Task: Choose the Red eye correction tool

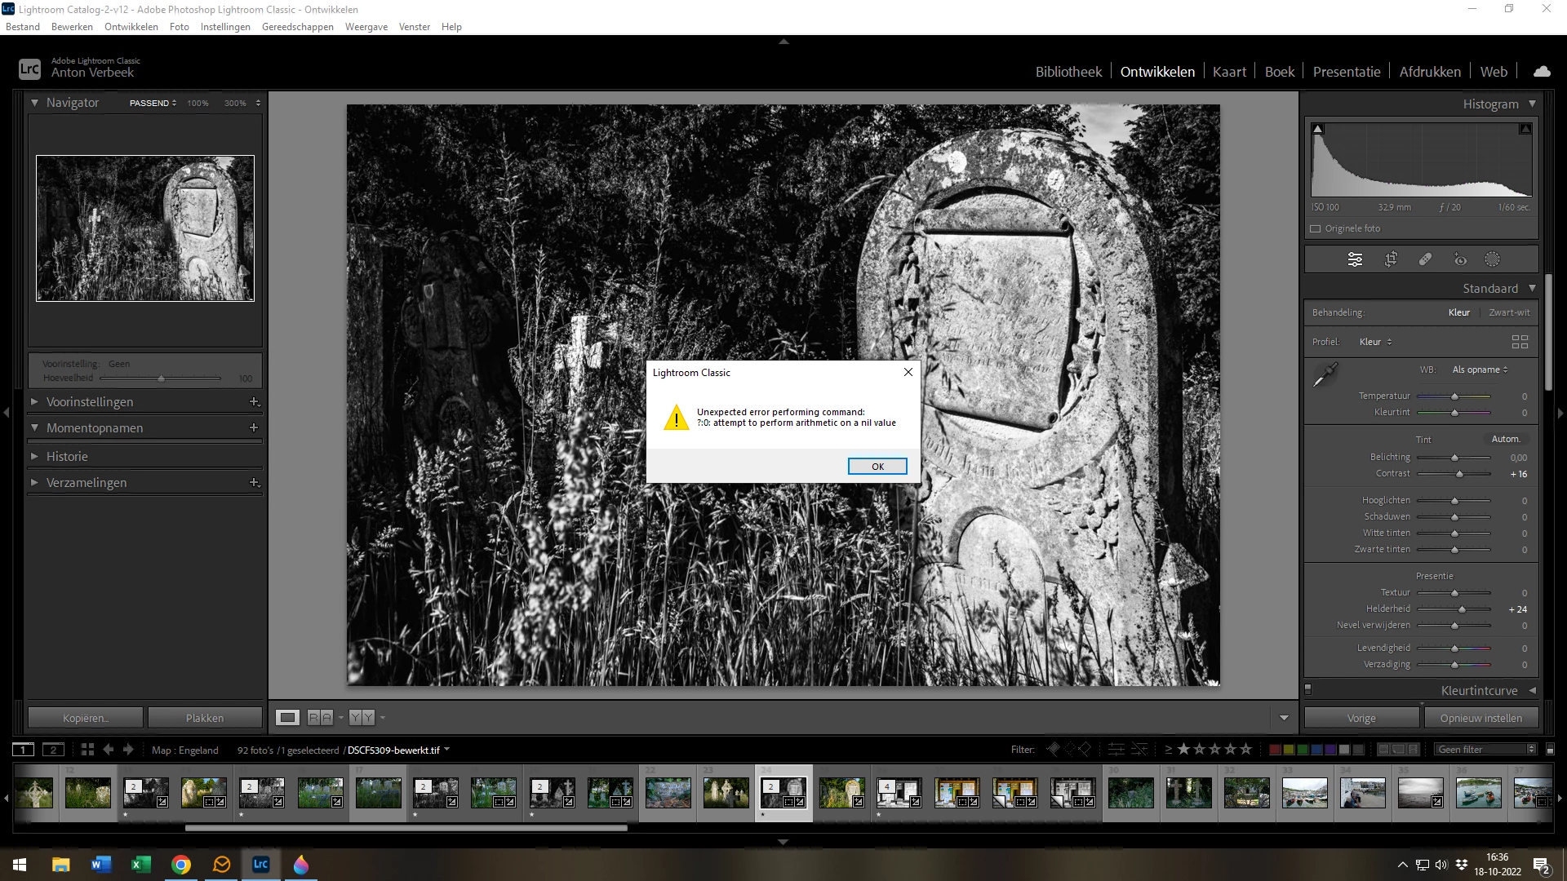Action: click(x=1460, y=259)
